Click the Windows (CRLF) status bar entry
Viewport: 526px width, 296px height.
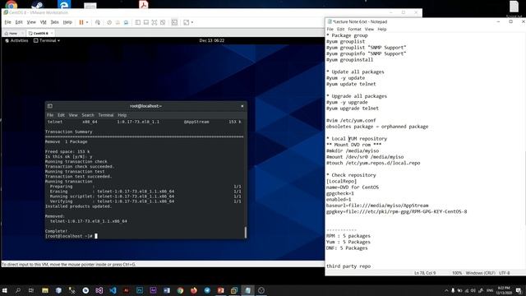coord(480,273)
